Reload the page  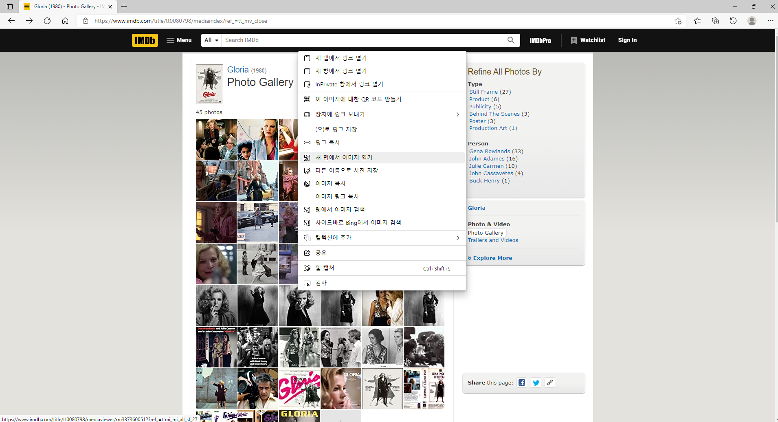click(47, 21)
